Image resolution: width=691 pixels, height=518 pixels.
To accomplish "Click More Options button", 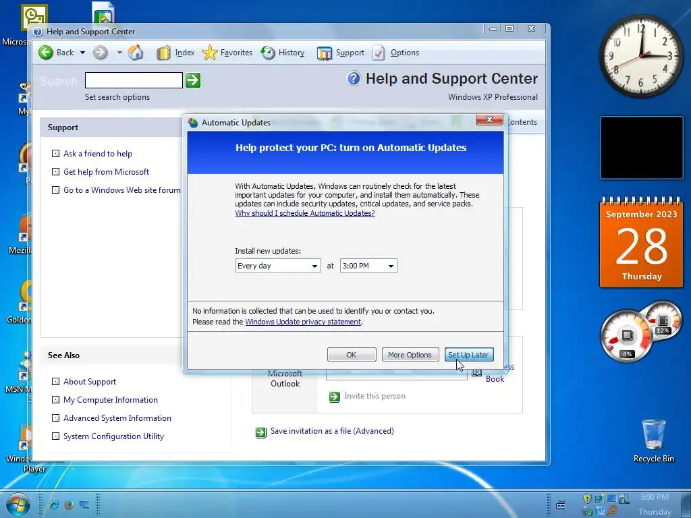I will click(410, 355).
